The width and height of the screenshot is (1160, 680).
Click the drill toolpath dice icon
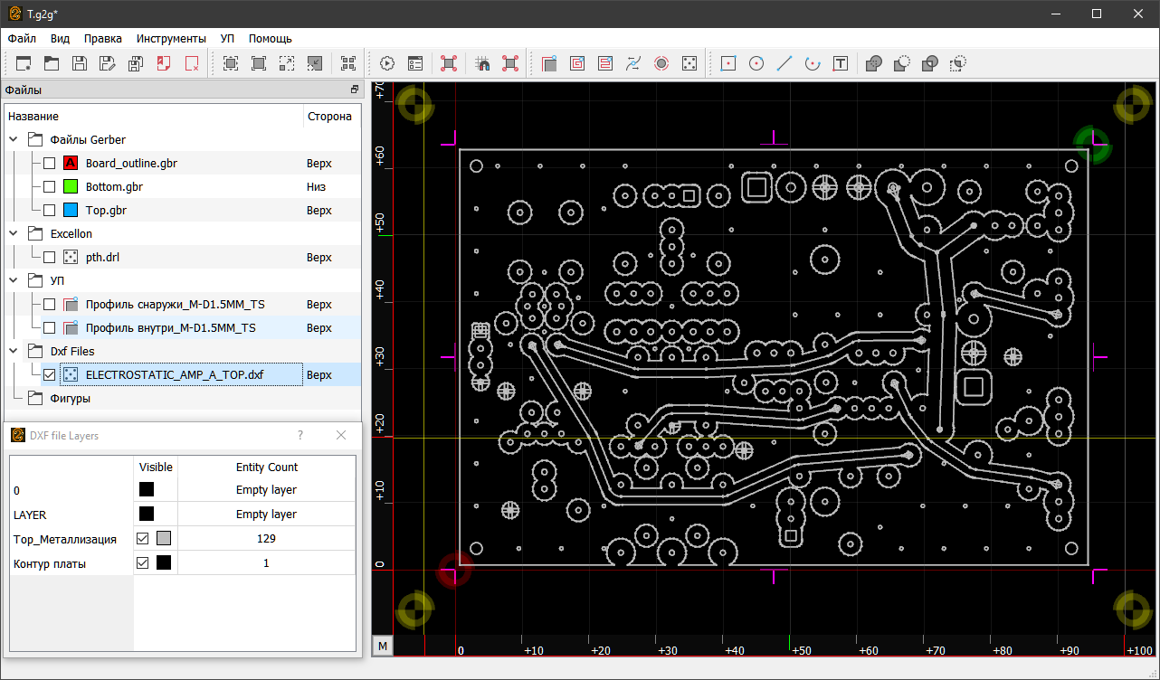689,63
